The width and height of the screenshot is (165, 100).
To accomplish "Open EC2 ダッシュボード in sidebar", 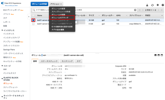I will tap(12, 10).
